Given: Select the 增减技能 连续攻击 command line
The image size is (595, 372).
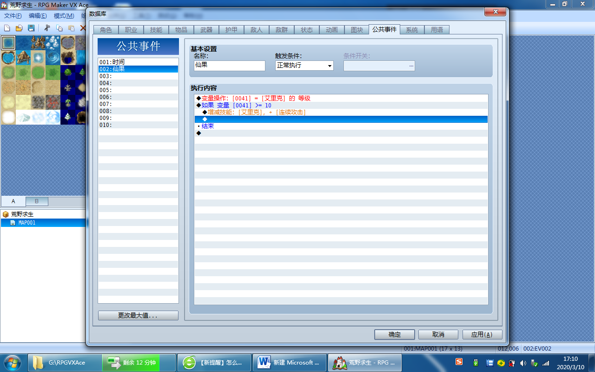Looking at the screenshot, I should pyautogui.click(x=341, y=113).
